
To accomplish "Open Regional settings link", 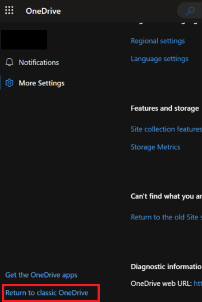I will click(x=158, y=41).
